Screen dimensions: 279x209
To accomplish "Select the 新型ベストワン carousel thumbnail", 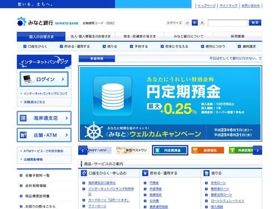I will click(132, 150).
